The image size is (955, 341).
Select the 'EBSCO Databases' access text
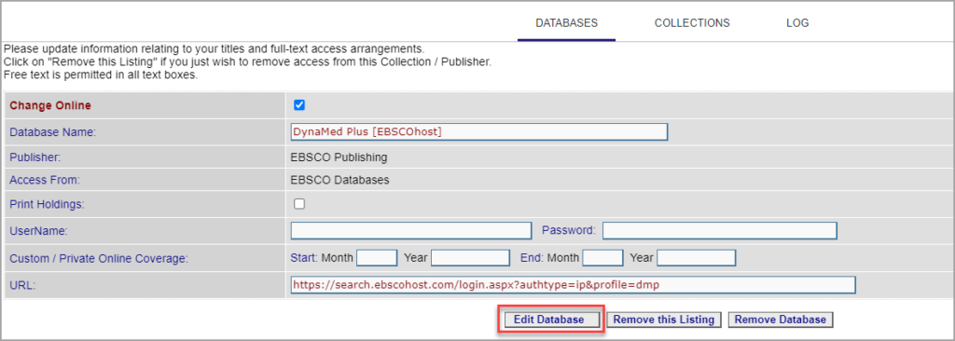[x=339, y=180]
